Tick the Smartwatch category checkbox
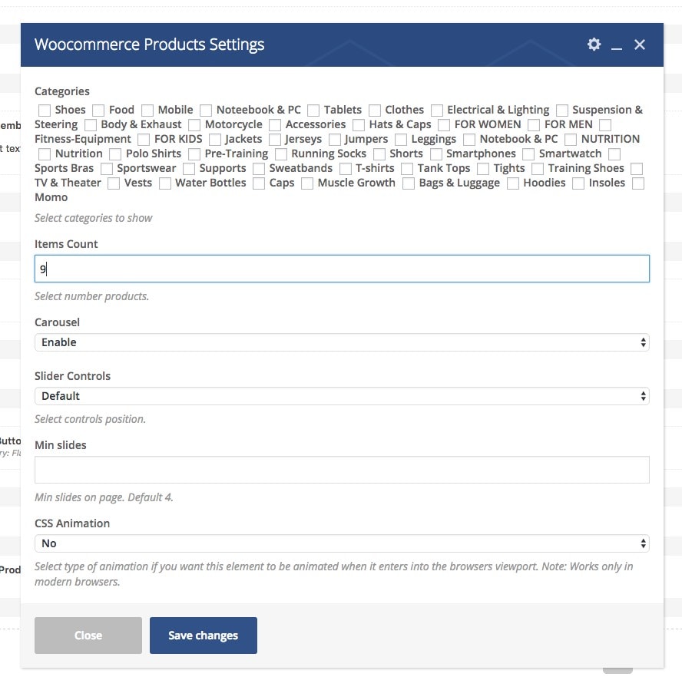 (x=528, y=154)
